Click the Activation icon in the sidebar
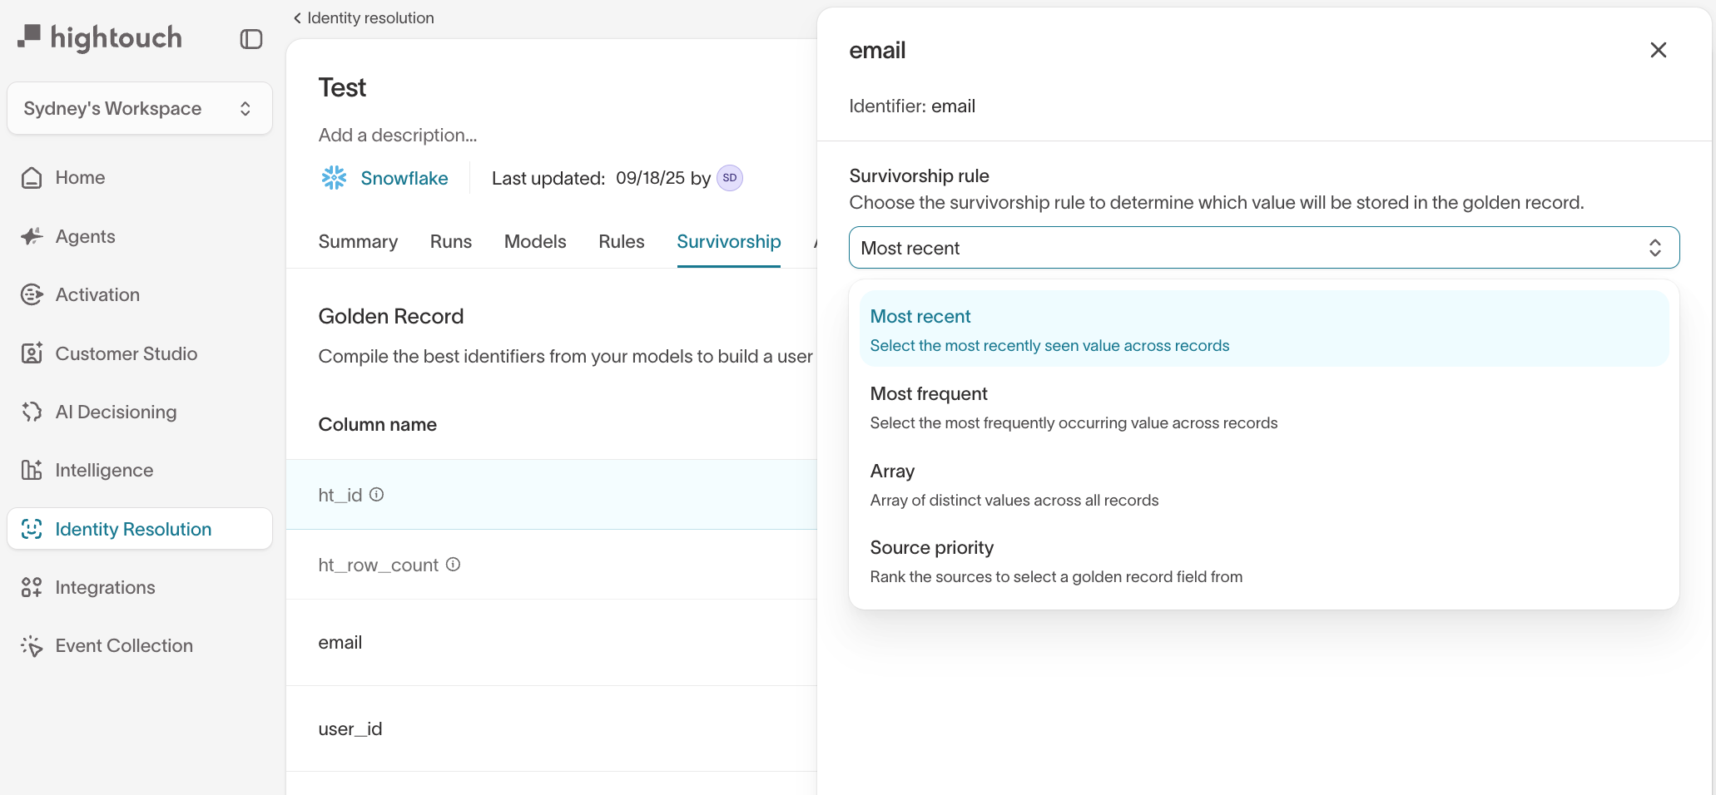The image size is (1716, 795). pos(32,295)
